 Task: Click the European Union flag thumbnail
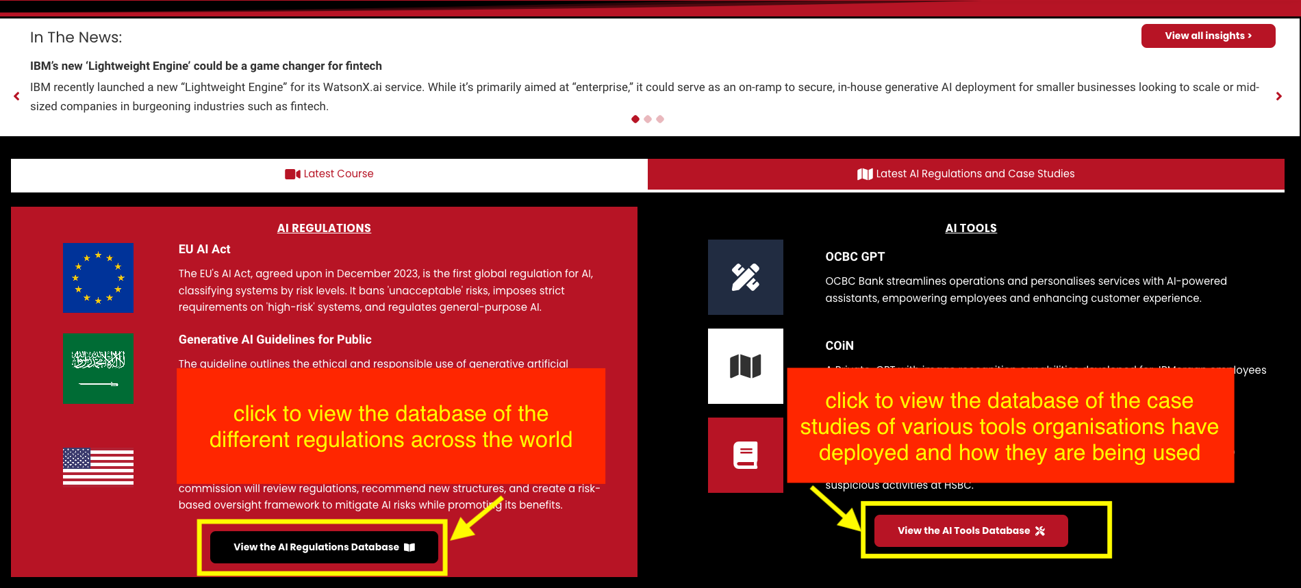(98, 278)
